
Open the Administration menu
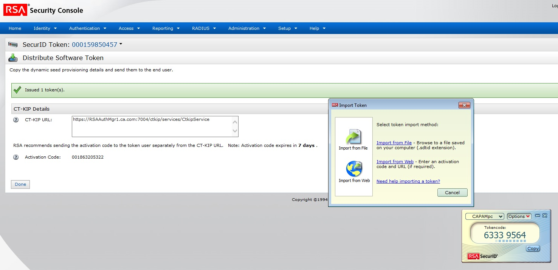(247, 28)
